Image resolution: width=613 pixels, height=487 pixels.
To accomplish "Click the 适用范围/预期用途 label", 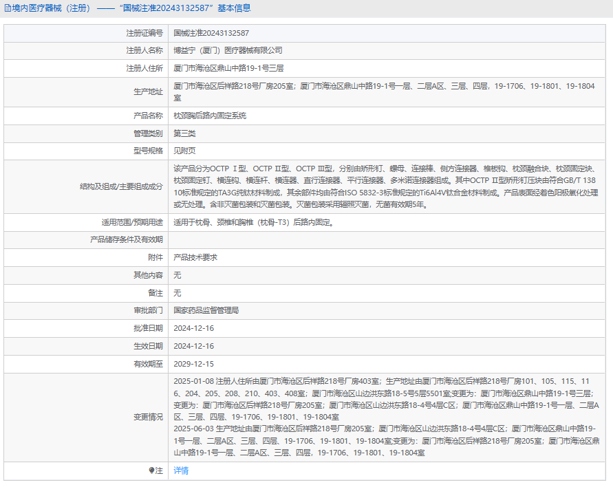I will [132, 222].
